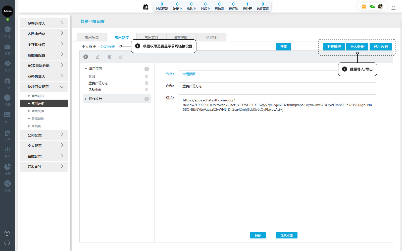
Task: Select the 个人链接 view
Action: point(89,47)
